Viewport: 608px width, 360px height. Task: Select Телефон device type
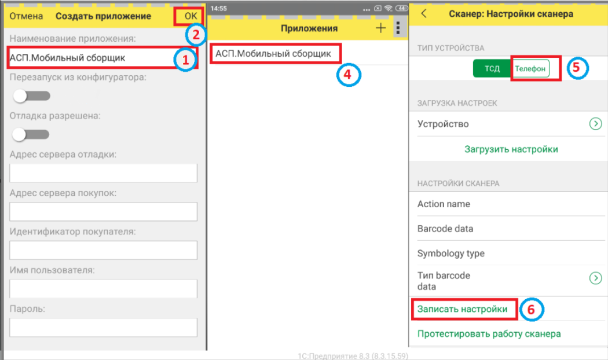(x=530, y=69)
